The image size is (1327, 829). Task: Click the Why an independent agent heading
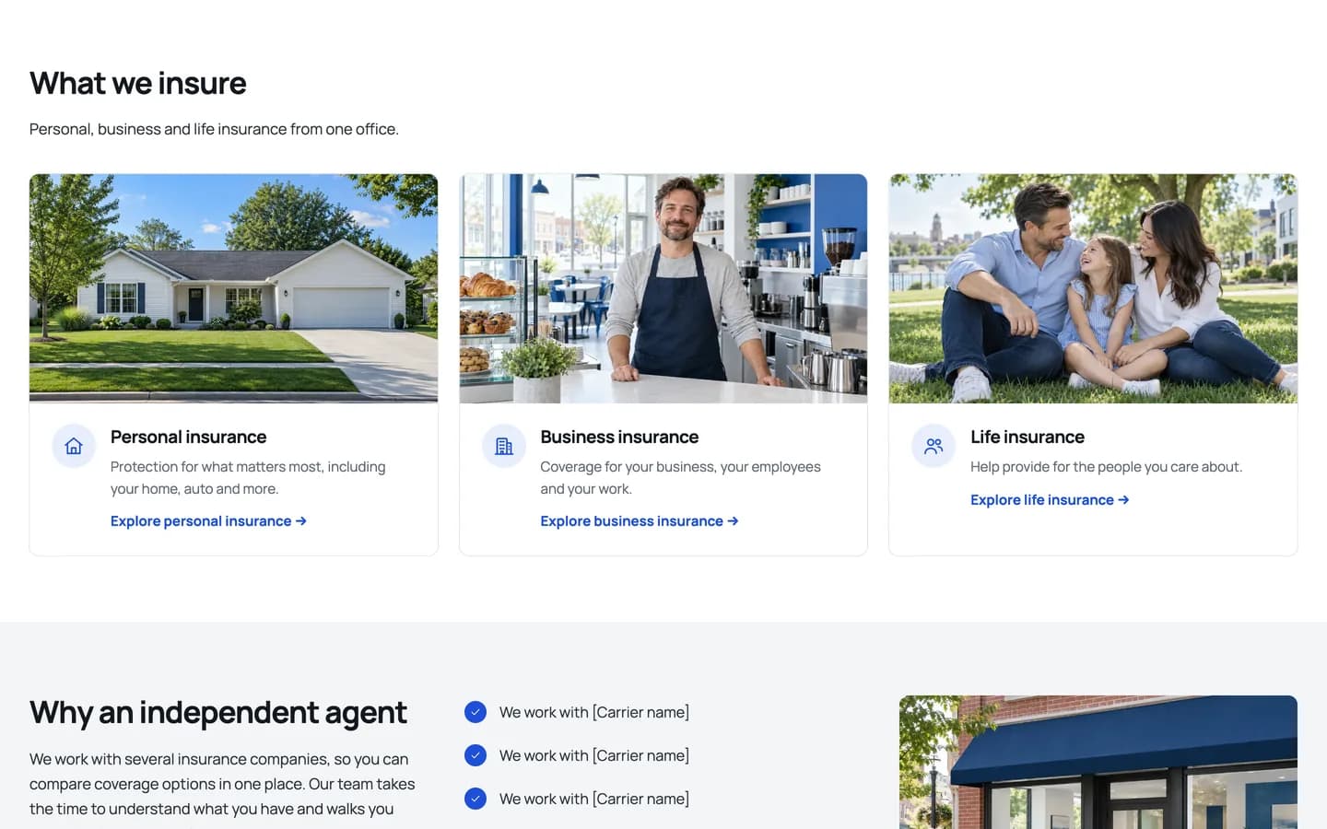[x=218, y=712]
